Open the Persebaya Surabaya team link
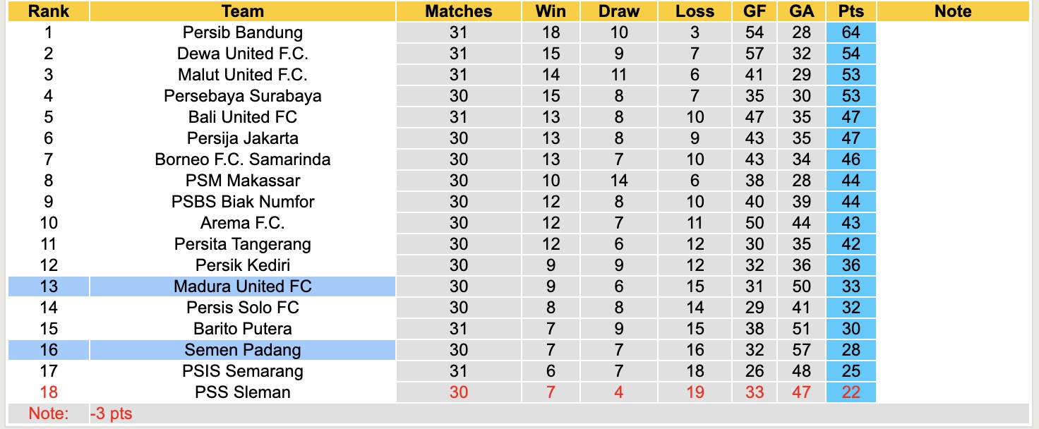This screenshot has width=1039, height=429. pos(242,96)
